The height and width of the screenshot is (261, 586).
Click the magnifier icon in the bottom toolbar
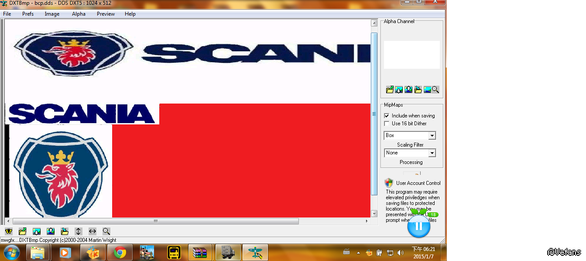(x=106, y=231)
